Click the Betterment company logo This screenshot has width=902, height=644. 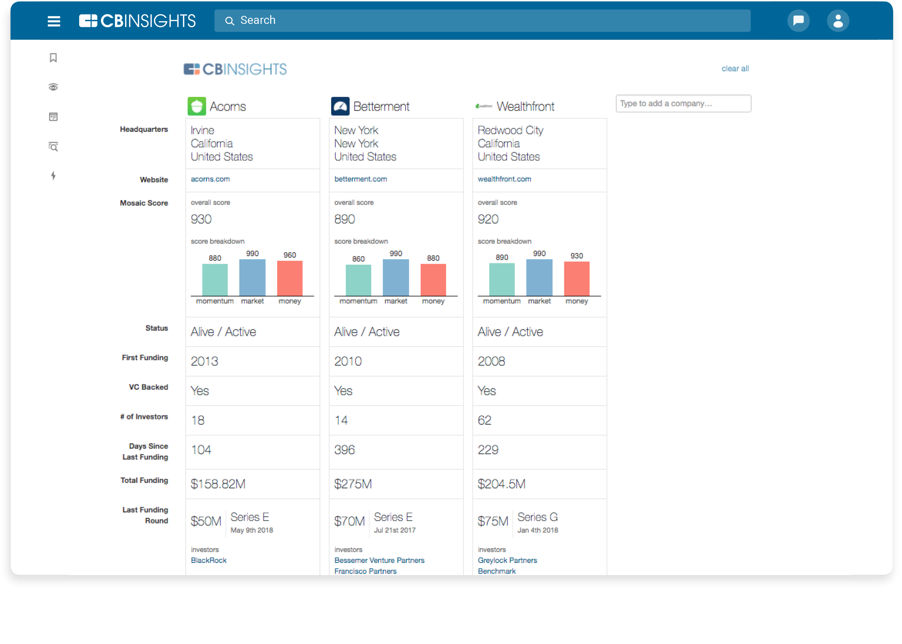tap(340, 106)
